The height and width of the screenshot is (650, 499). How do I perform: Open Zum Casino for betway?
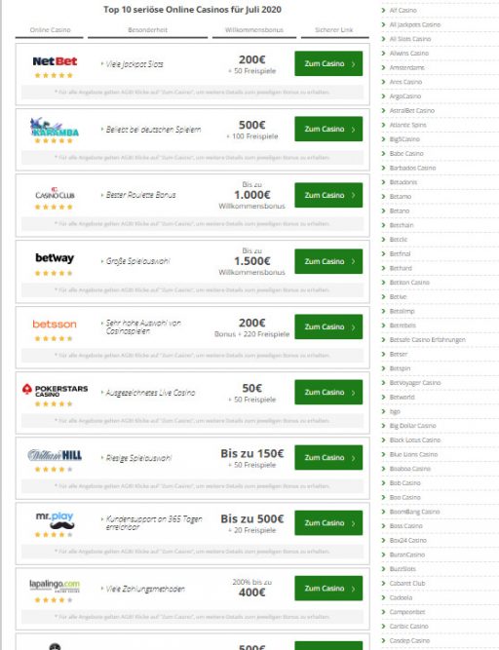[328, 261]
